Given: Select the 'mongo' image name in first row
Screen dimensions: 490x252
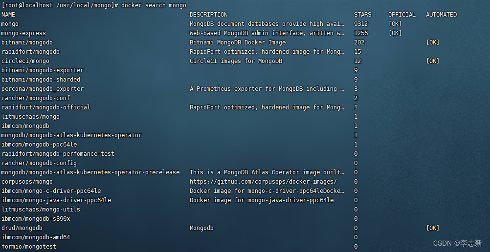Looking at the screenshot, I should pos(10,24).
